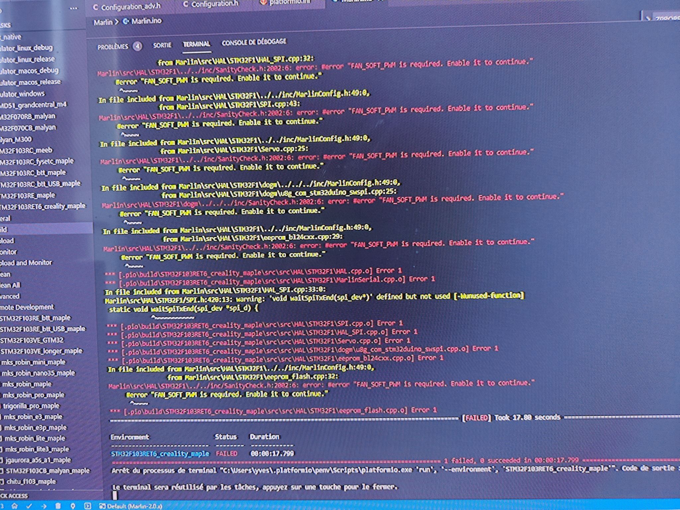
Task: Open the eeprom_flash.cpp:32 link in terminal
Action: tap(262, 377)
